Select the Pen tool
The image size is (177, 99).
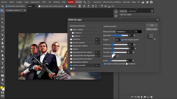2,67
